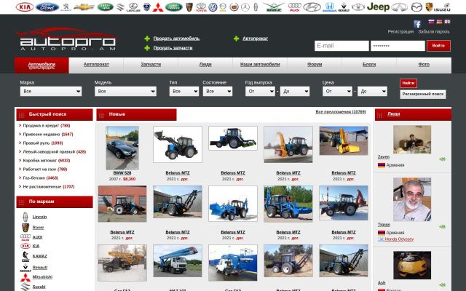Click the Lincoln logo in sidebar brand list
The height and width of the screenshot is (291, 466).
coord(25,217)
